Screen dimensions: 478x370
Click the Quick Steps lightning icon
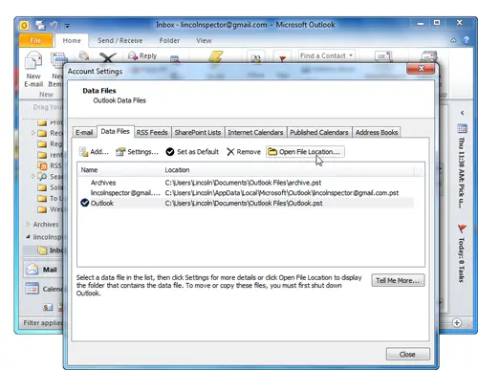tap(216, 56)
